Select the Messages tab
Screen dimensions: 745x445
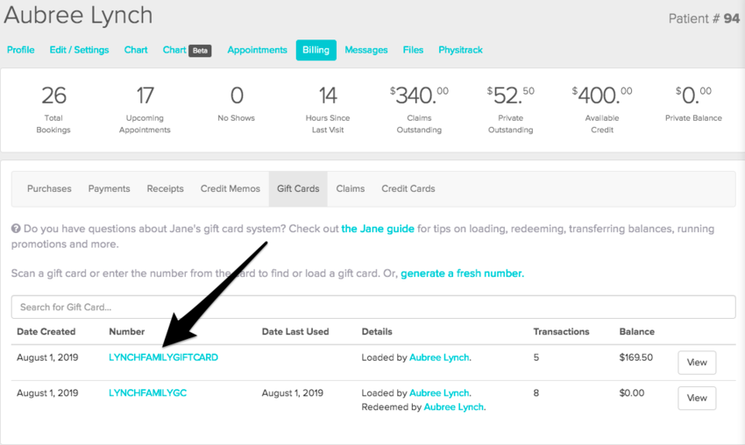365,50
